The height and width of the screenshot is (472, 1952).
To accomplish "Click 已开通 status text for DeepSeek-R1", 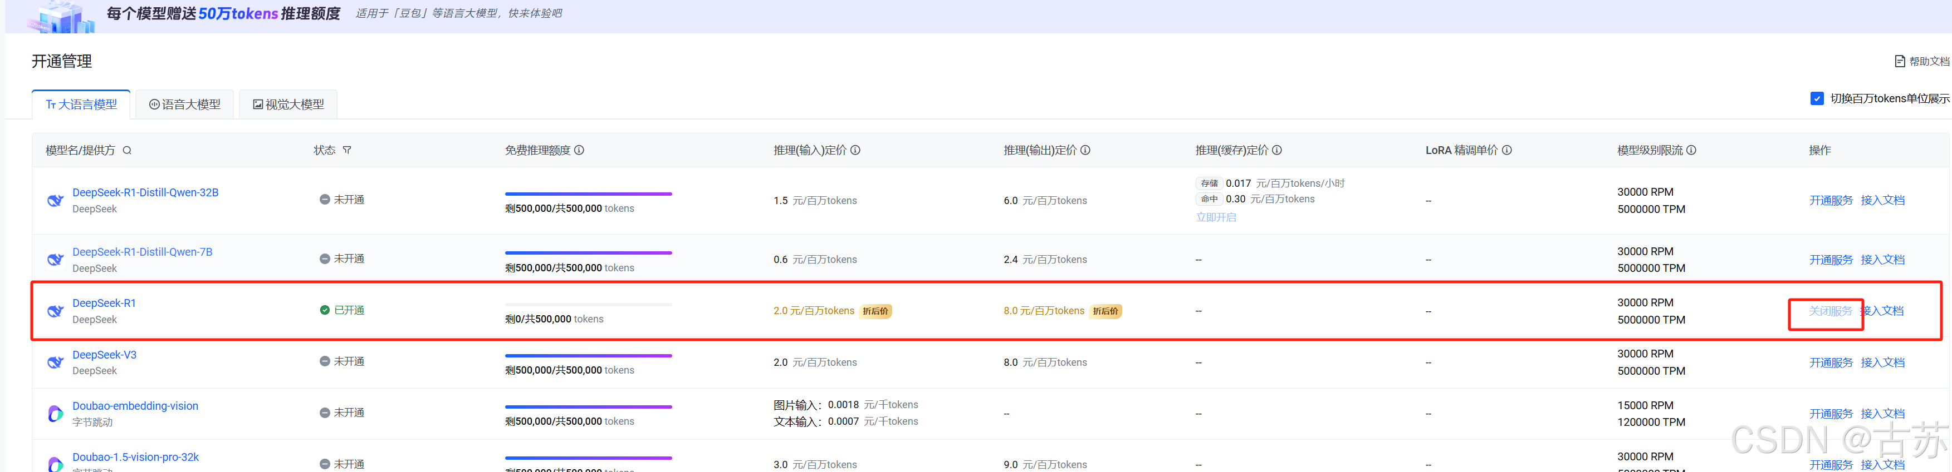I will (349, 310).
